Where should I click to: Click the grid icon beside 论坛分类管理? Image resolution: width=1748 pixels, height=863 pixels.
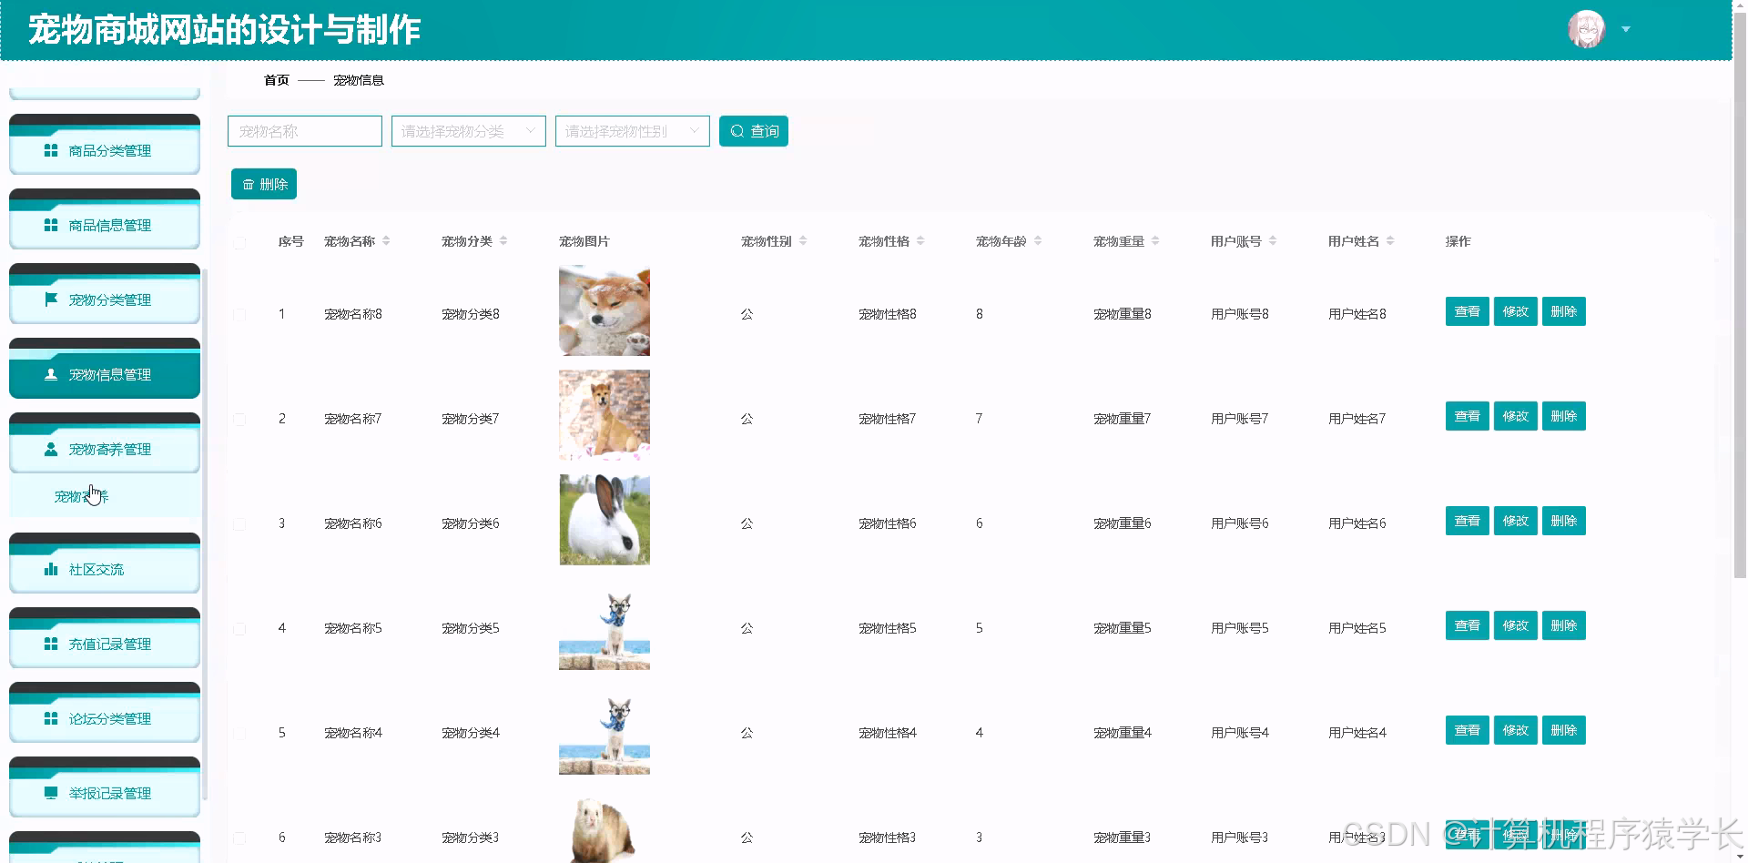pyautogui.click(x=51, y=718)
